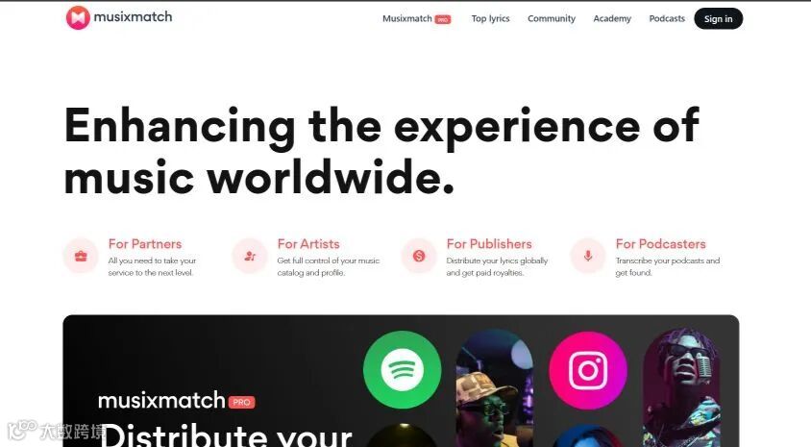Click the PRO badge beside Musixmatch menu
811x447 pixels.
443,19
